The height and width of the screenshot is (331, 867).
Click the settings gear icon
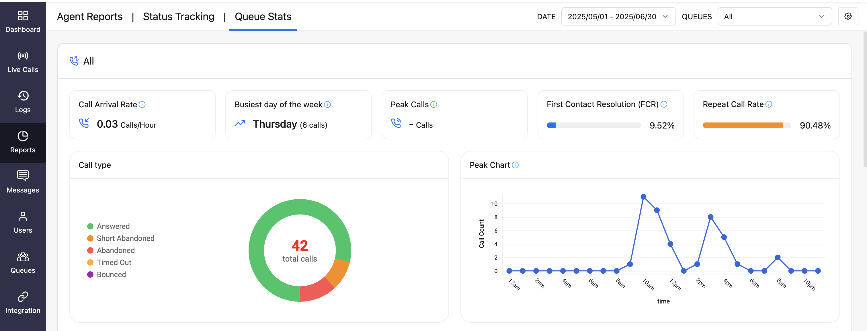coord(848,17)
